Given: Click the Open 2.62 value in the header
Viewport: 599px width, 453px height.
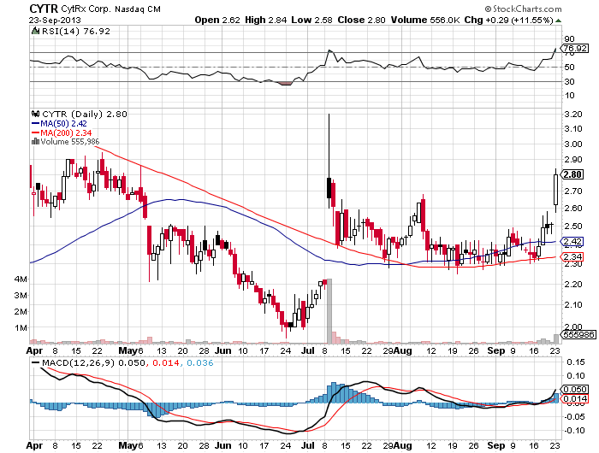Looking at the screenshot, I should [x=217, y=20].
